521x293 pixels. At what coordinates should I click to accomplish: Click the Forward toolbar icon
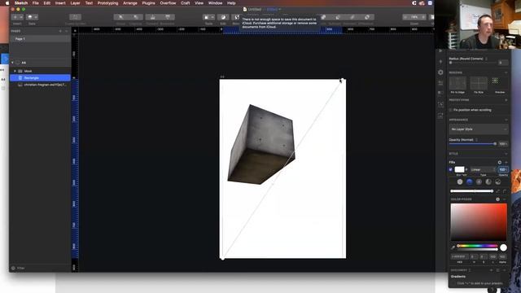pyautogui.click(x=152, y=17)
